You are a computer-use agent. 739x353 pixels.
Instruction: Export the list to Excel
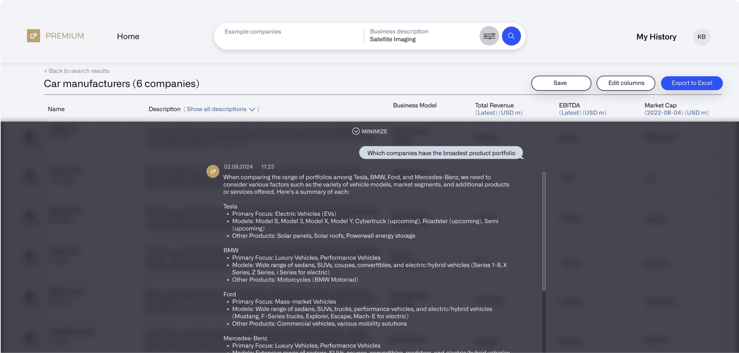pos(692,83)
